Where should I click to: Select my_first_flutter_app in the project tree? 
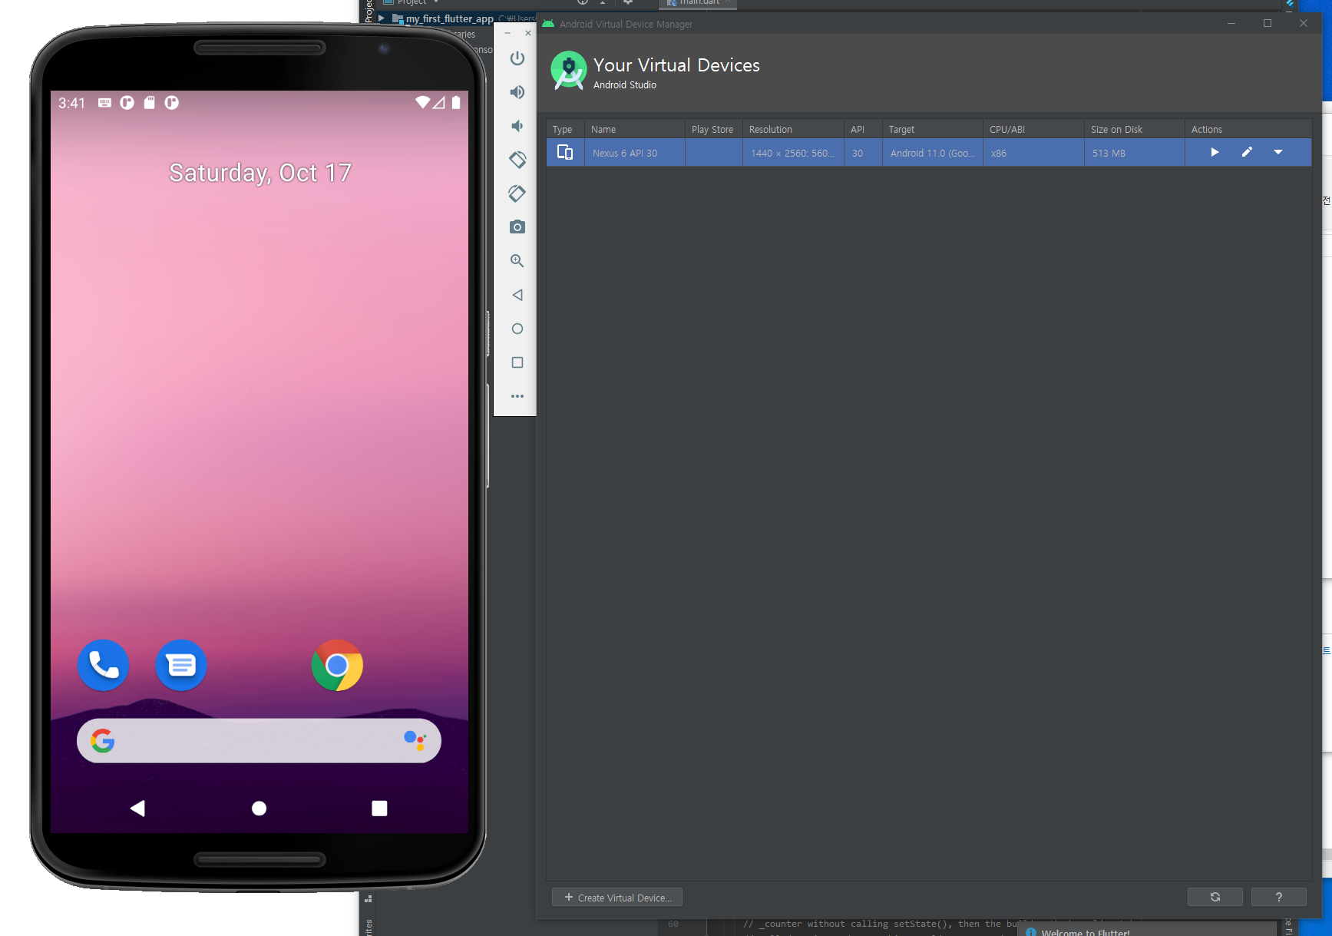coord(450,18)
